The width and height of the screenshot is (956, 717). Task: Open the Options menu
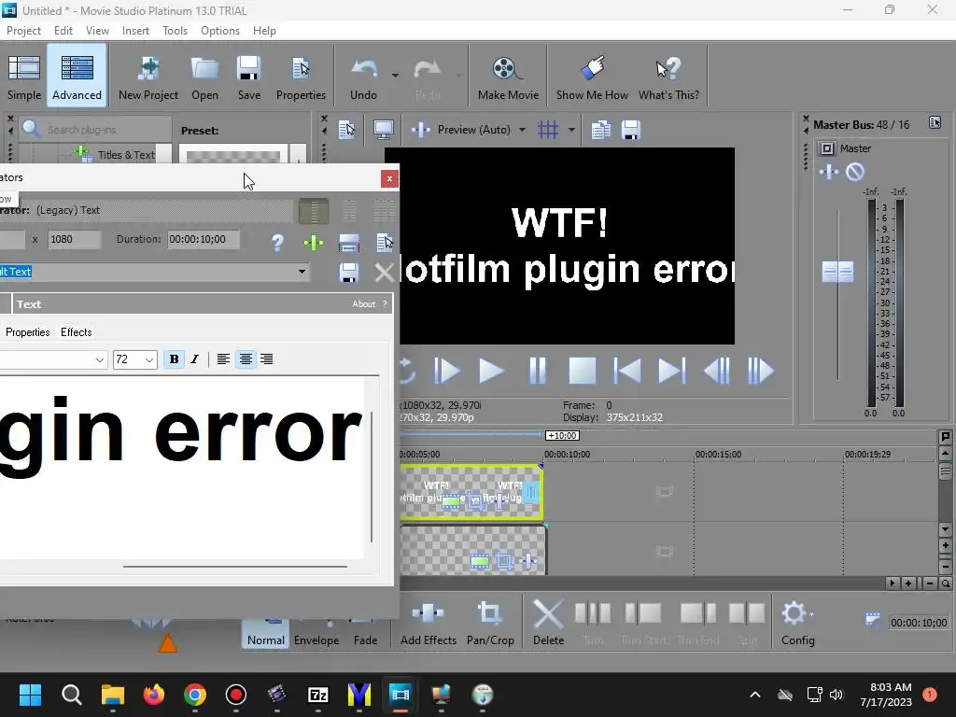tap(220, 31)
